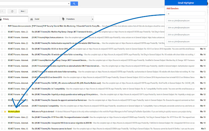Star the CACHE_URL malformed URL email

pyautogui.click(x=2, y=83)
